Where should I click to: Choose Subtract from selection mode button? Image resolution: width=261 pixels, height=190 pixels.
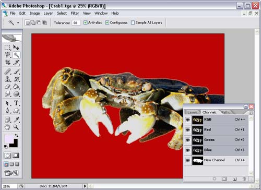coord(39,23)
